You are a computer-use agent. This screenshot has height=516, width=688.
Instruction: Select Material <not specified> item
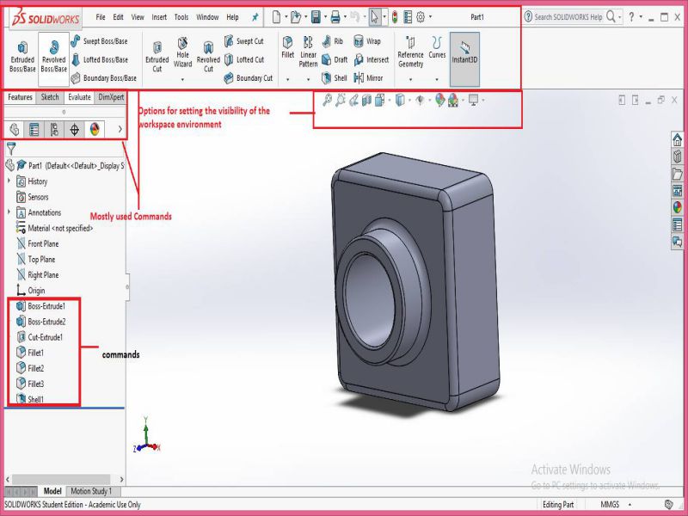tap(54, 228)
